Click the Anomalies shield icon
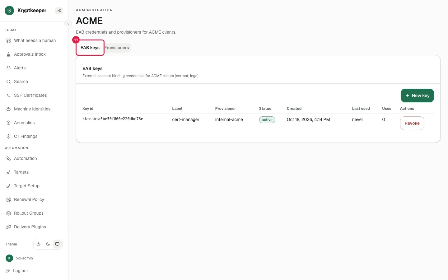 8,123
